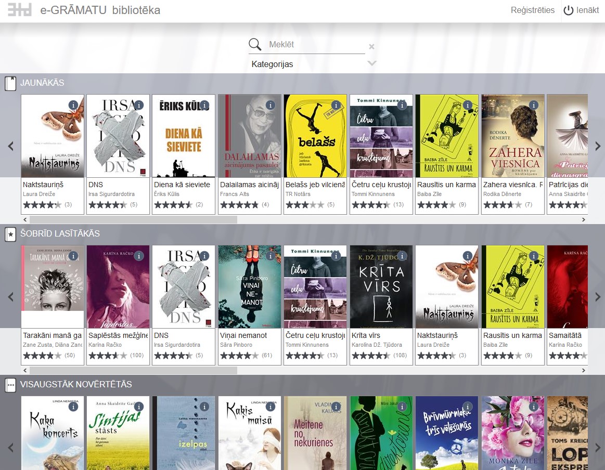Screen dimensions: 605x470
Task: Open the Reģistrēties link
Action: coord(533,10)
